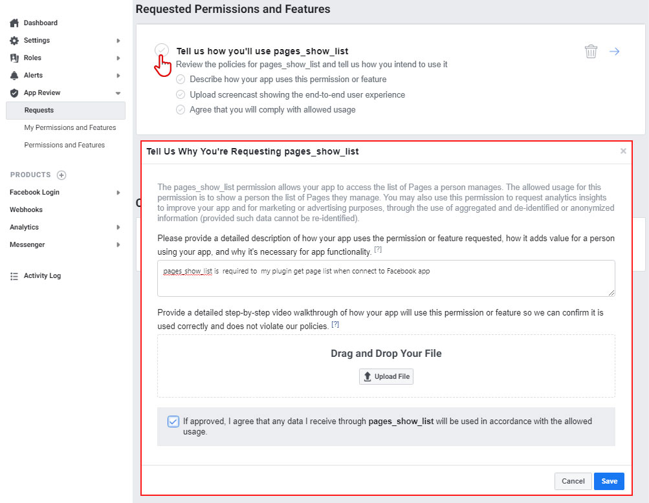
Task: Toggle the allowed usage agreement checkbox
Action: [x=173, y=422]
